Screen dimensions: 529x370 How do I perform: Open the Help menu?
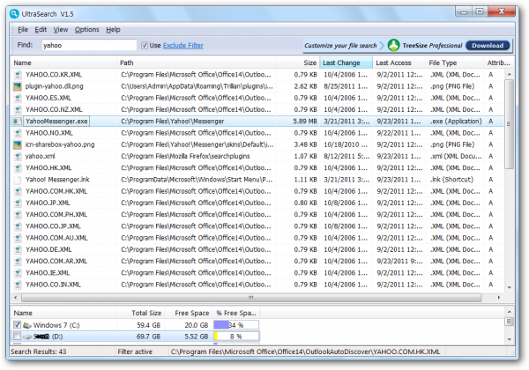point(113,30)
